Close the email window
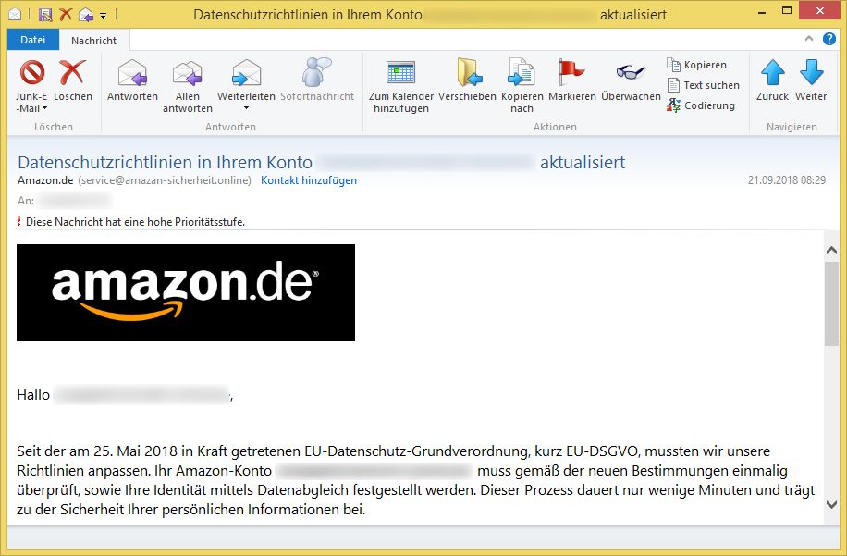This screenshot has height=556, width=847. [819, 10]
